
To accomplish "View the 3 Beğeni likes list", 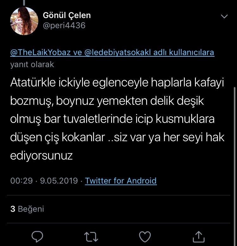I will tap(27, 209).
